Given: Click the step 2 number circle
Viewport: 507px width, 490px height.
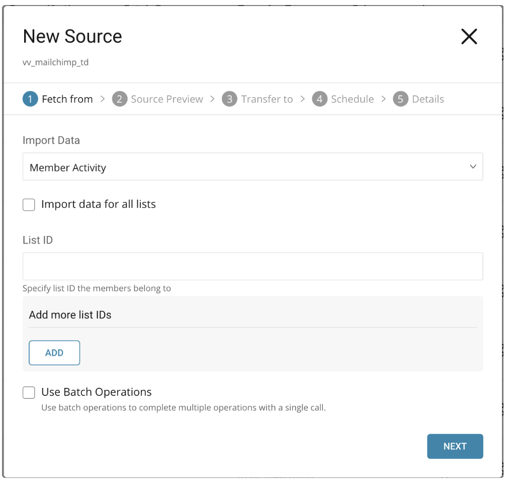Looking at the screenshot, I should click(119, 99).
